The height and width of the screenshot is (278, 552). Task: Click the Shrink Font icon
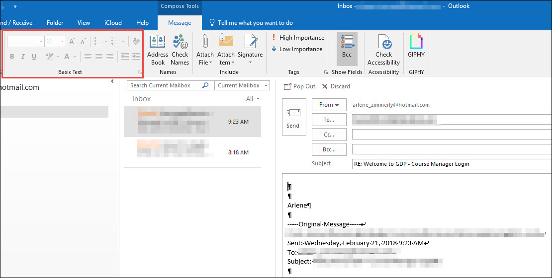tap(83, 42)
